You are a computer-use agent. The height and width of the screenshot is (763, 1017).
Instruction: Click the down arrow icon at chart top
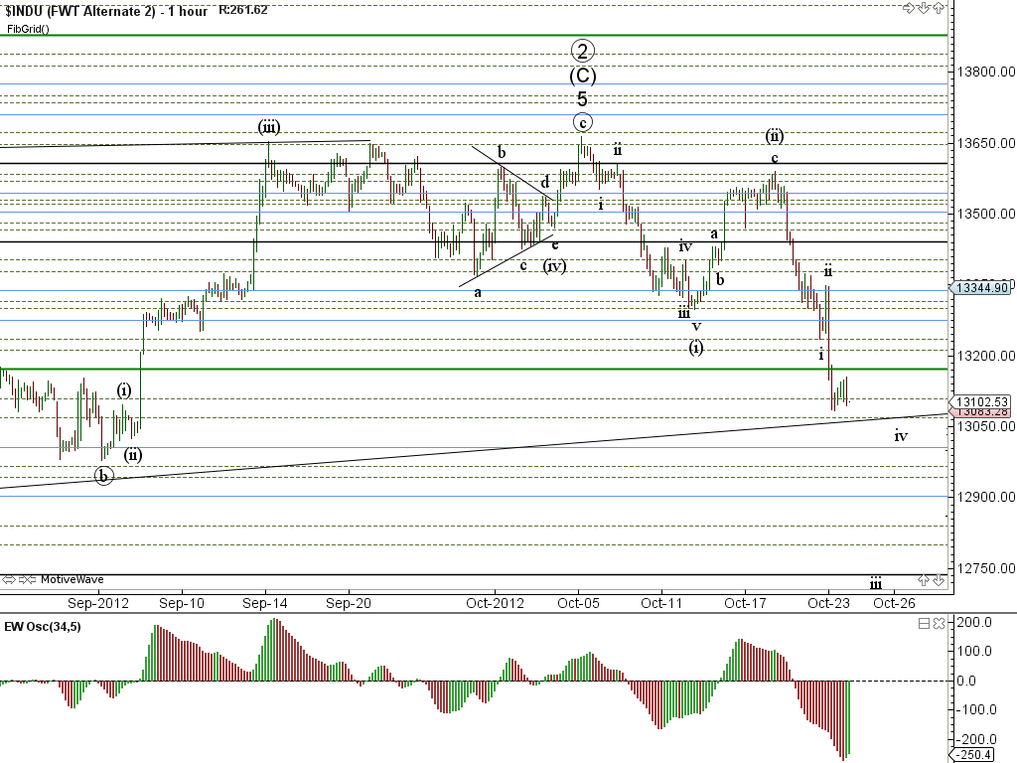(923, 9)
